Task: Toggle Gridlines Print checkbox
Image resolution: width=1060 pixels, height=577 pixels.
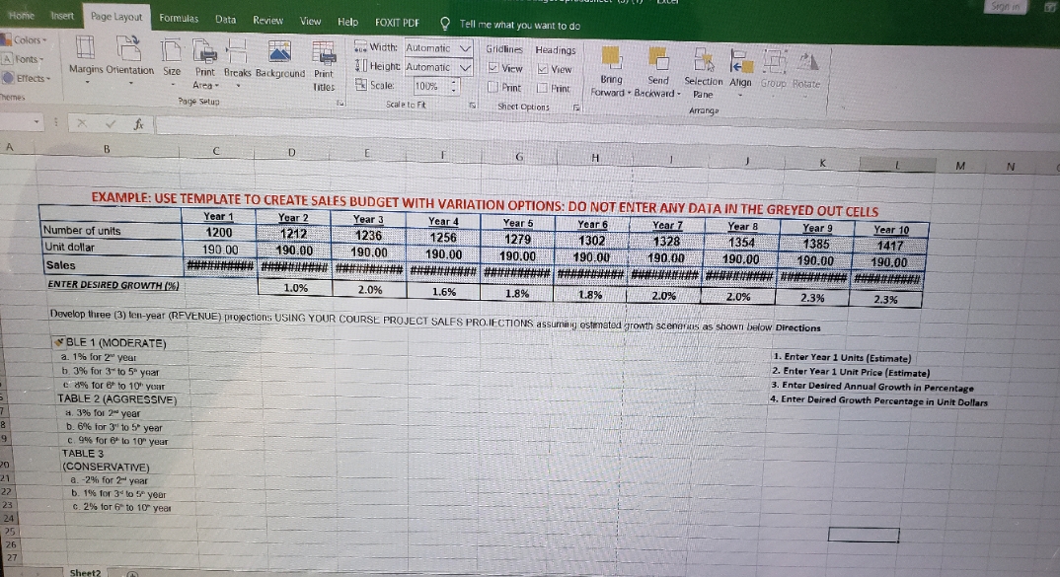Action: [493, 87]
